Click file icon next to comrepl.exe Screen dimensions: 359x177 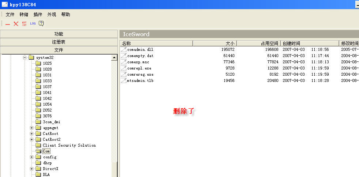[124, 68]
